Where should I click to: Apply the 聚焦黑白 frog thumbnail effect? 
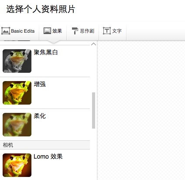pyautogui.click(x=17, y=61)
